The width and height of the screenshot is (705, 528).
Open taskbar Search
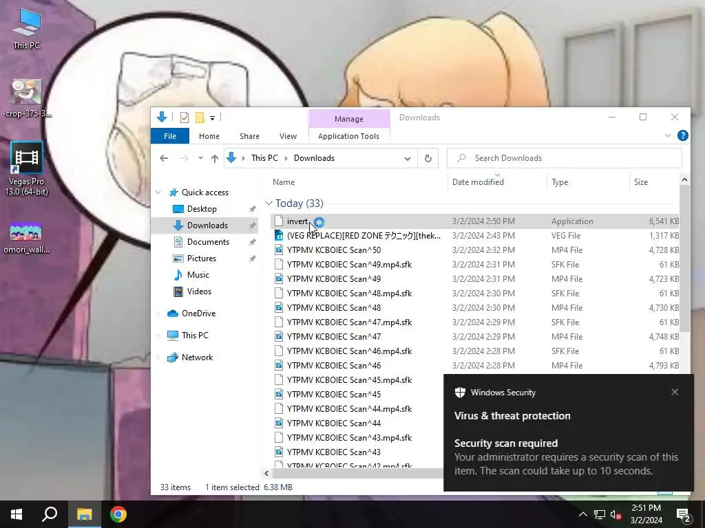coord(50,514)
